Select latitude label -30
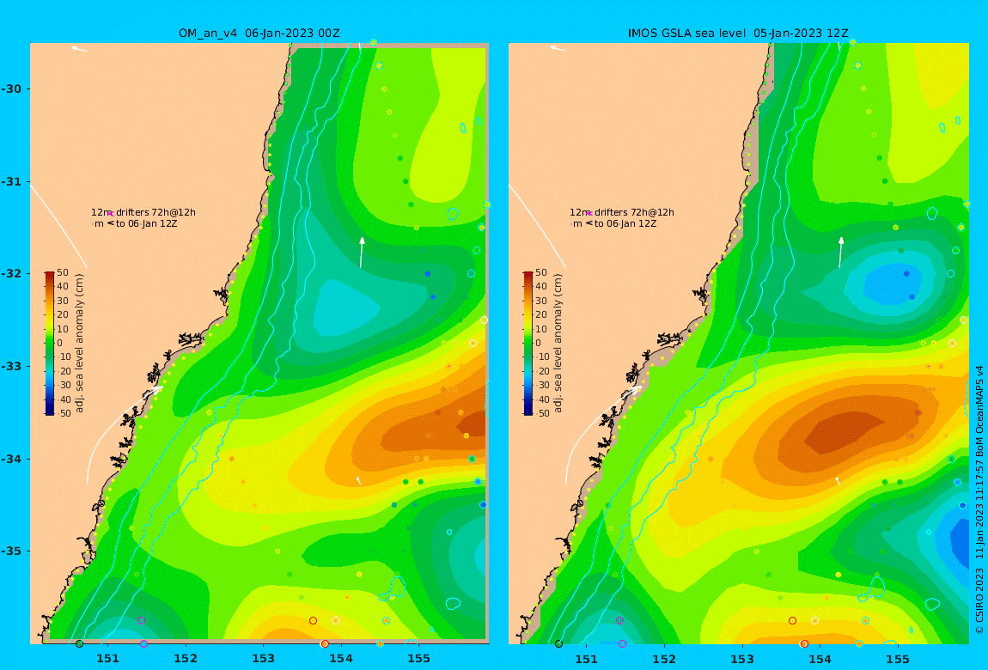Viewport: 988px width, 670px height. click(11, 88)
